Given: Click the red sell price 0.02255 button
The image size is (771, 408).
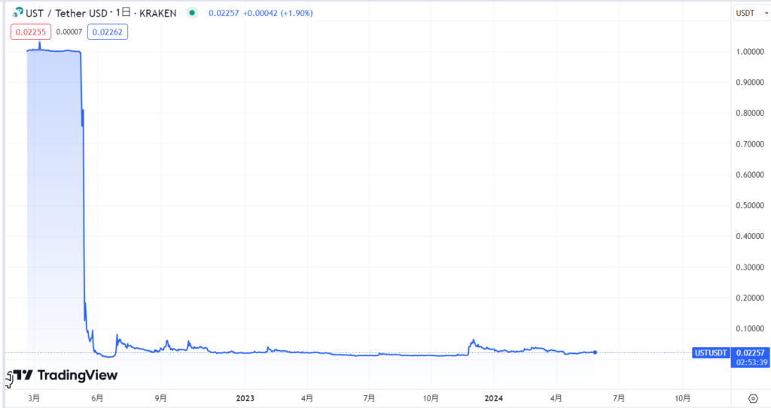Looking at the screenshot, I should pyautogui.click(x=30, y=32).
